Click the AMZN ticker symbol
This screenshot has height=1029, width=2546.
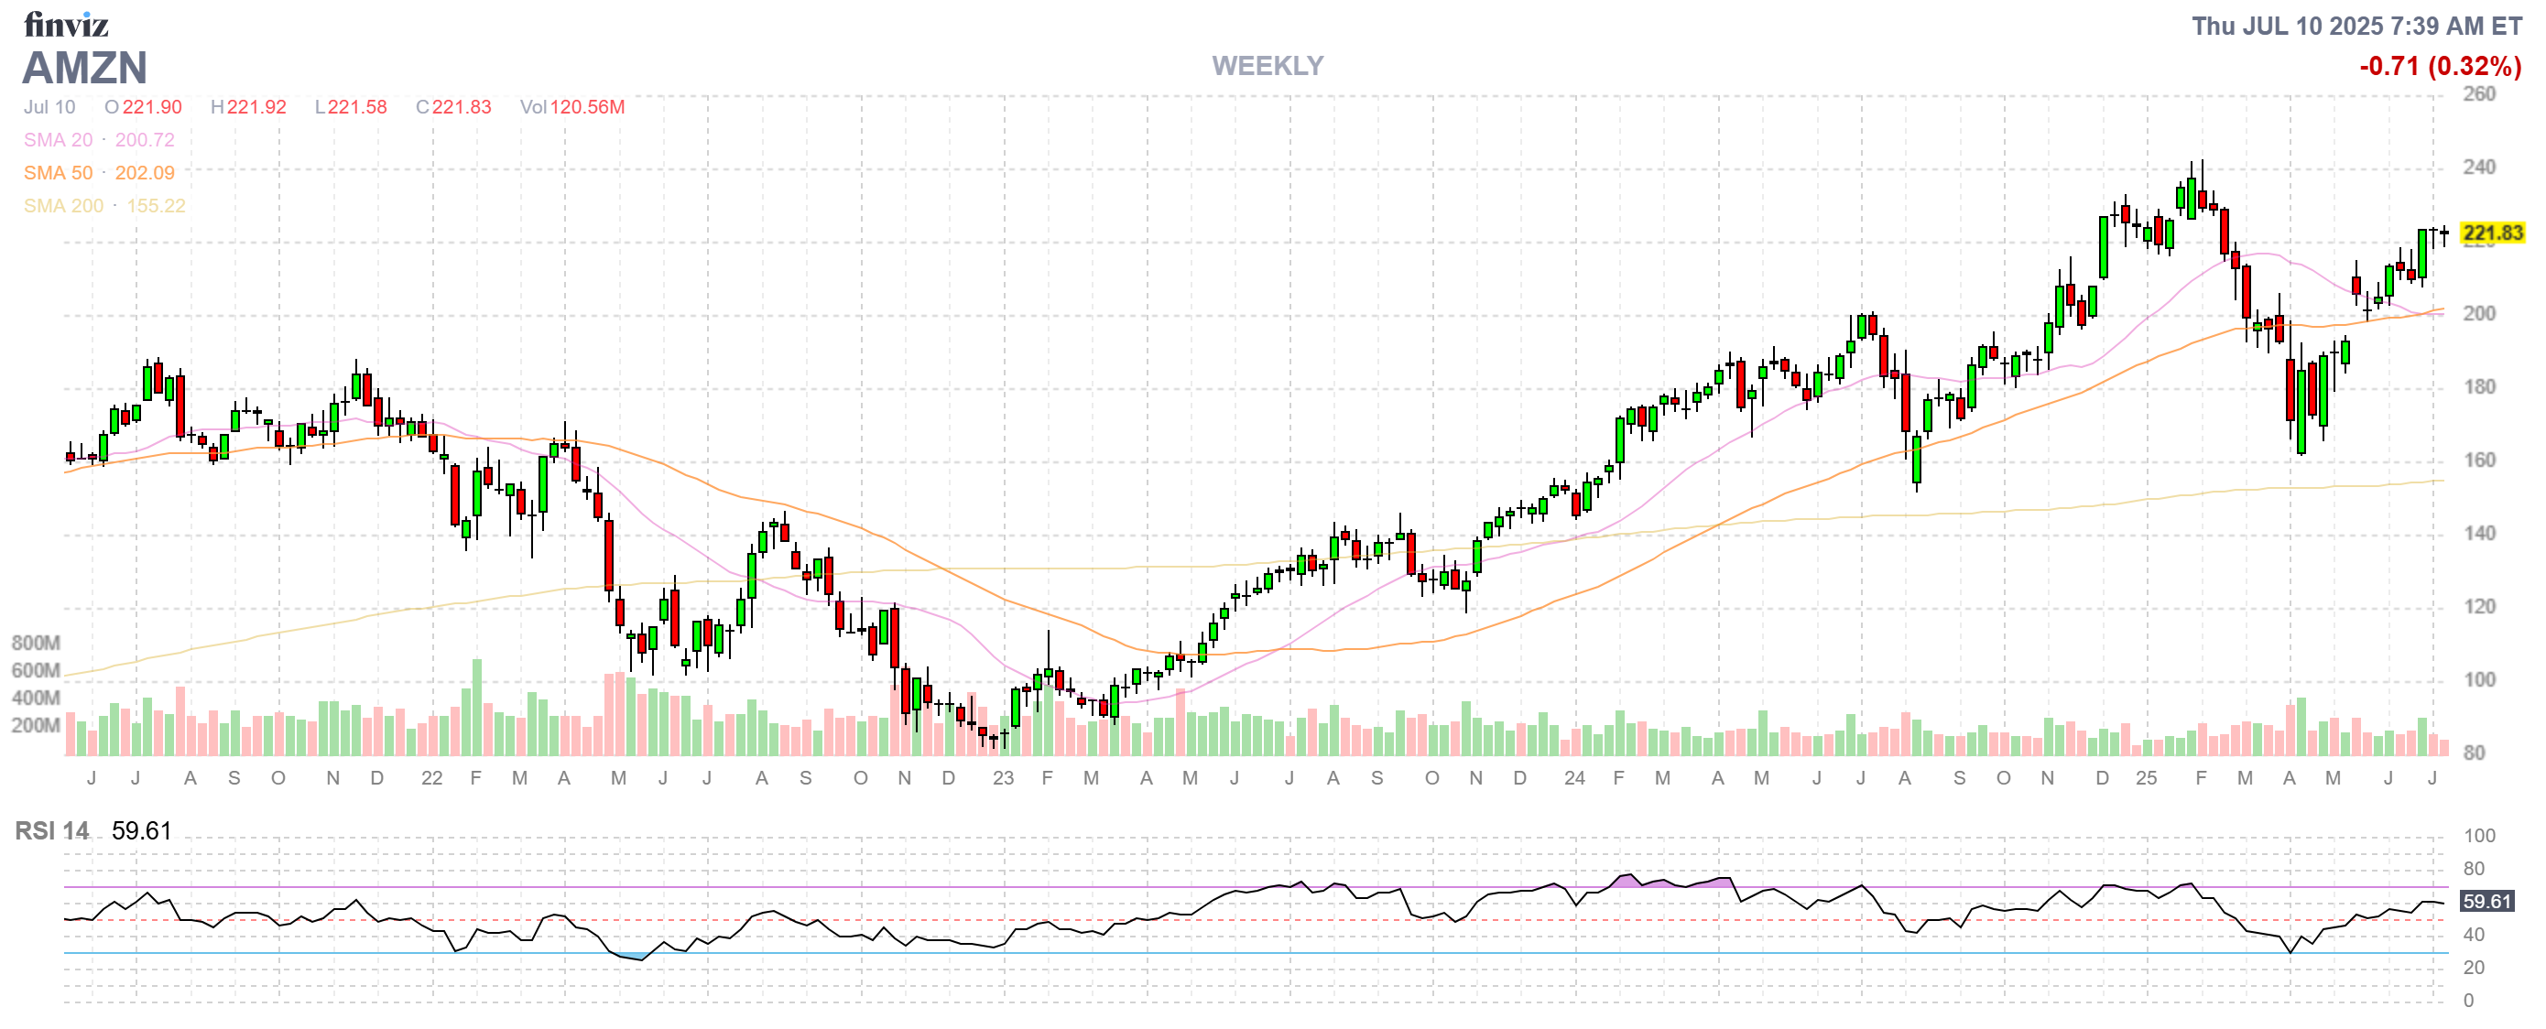point(85,68)
